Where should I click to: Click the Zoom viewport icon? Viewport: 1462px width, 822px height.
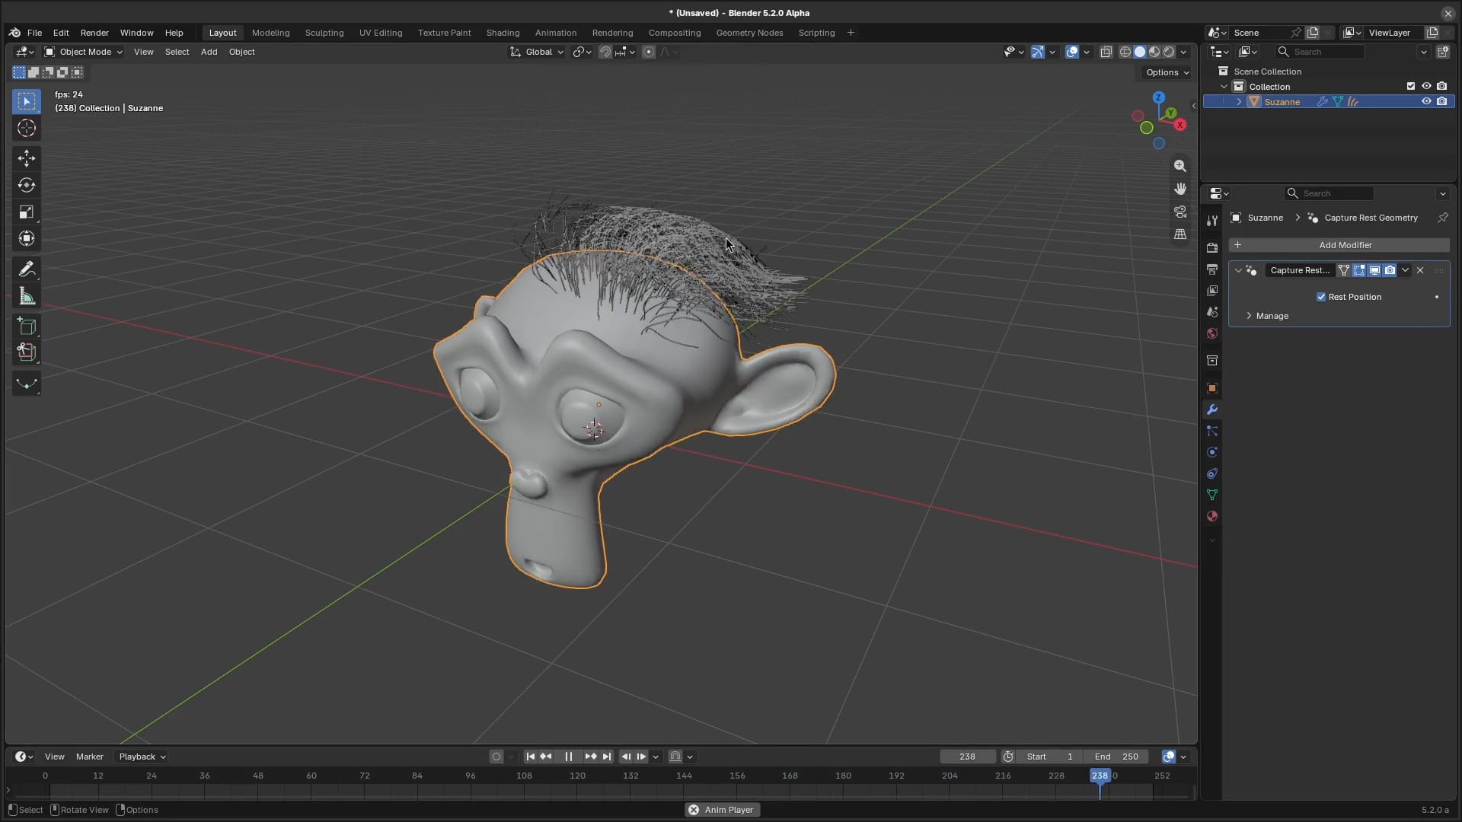point(1180,166)
